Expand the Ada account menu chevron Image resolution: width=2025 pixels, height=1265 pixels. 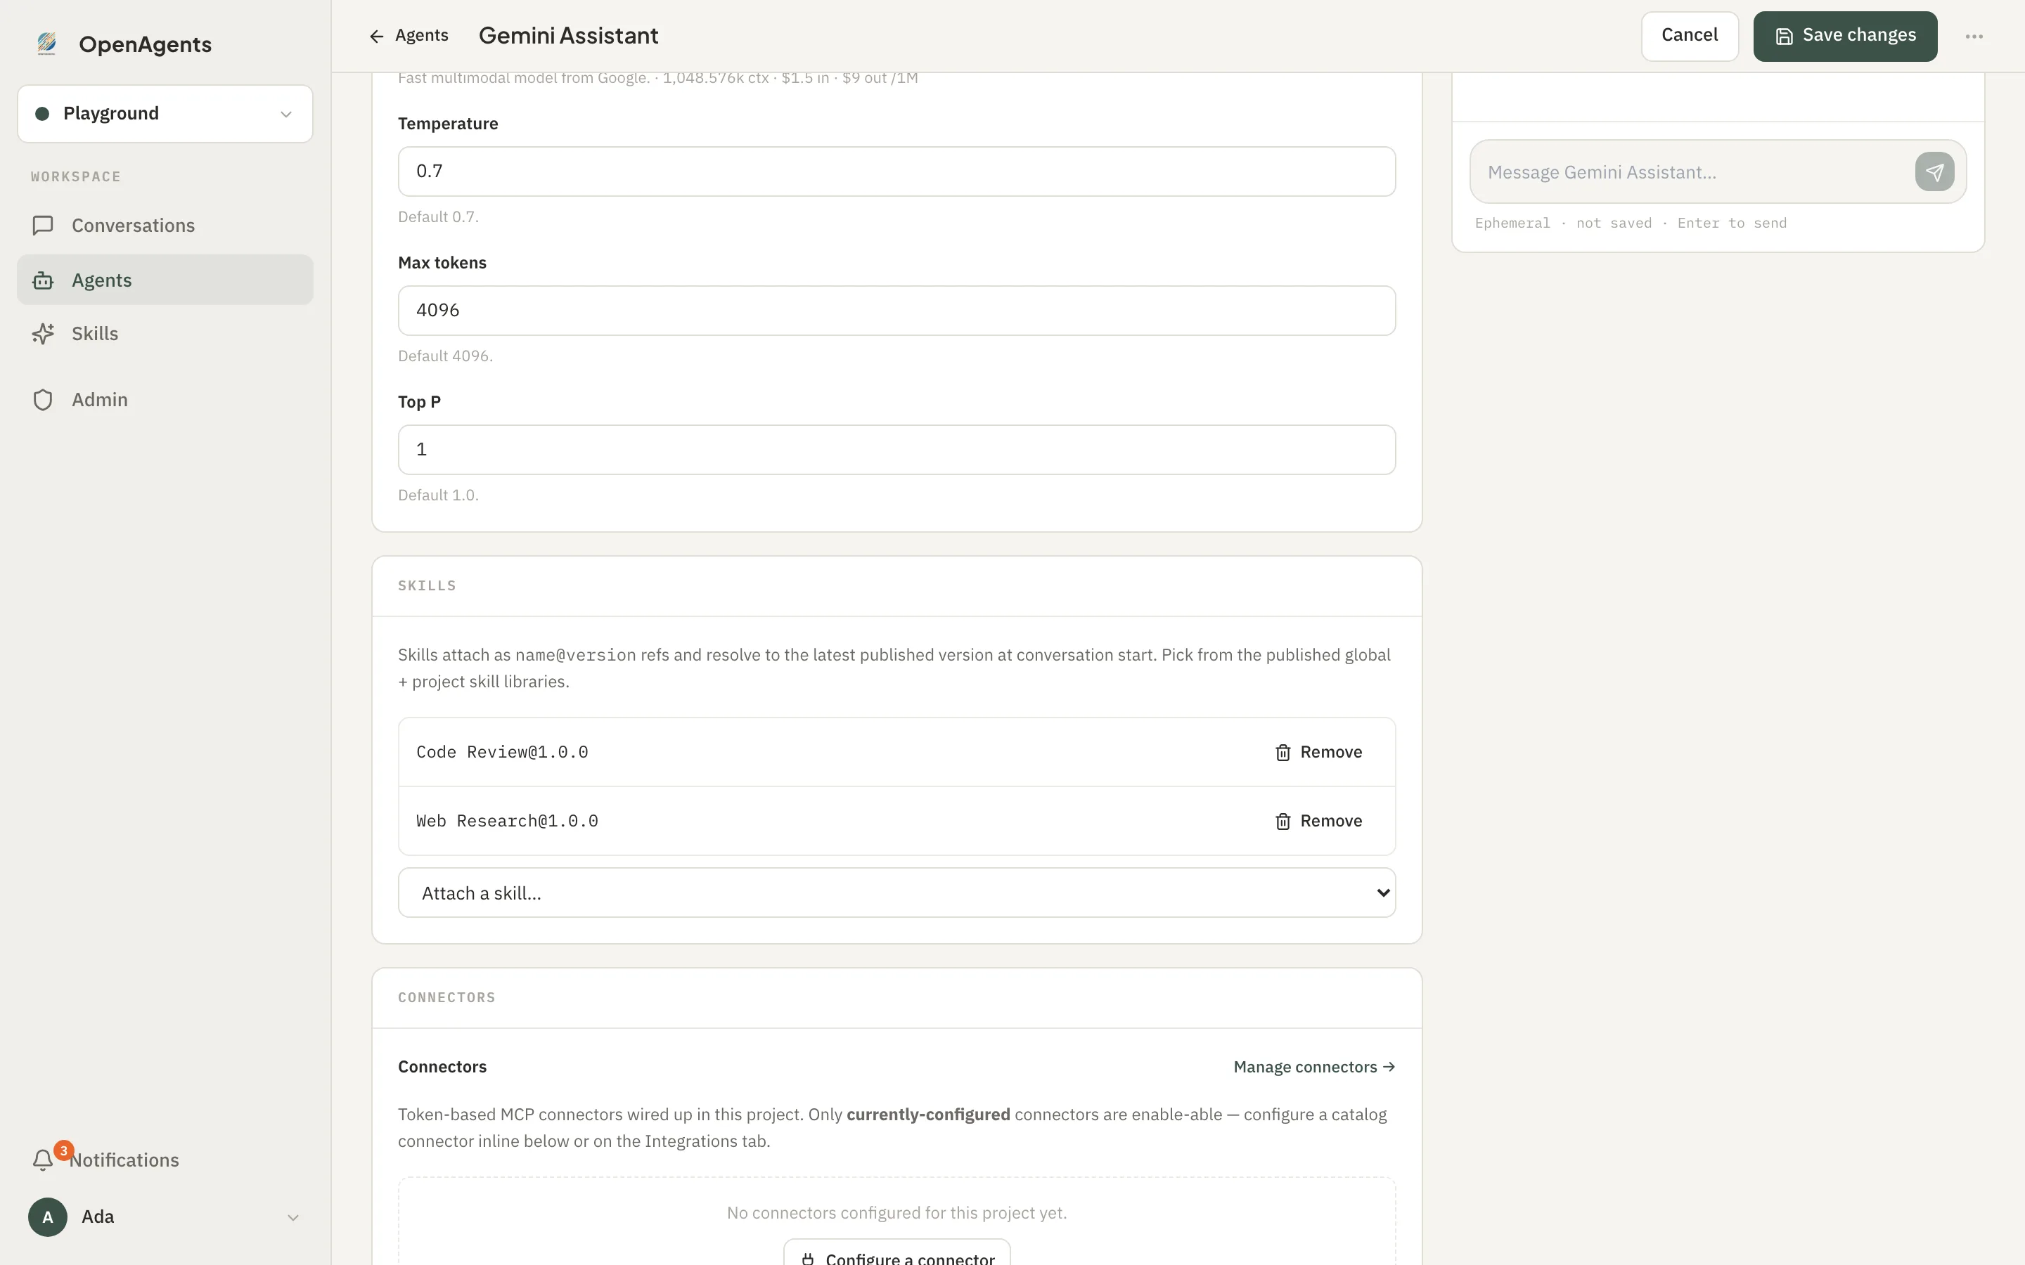coord(293,1217)
